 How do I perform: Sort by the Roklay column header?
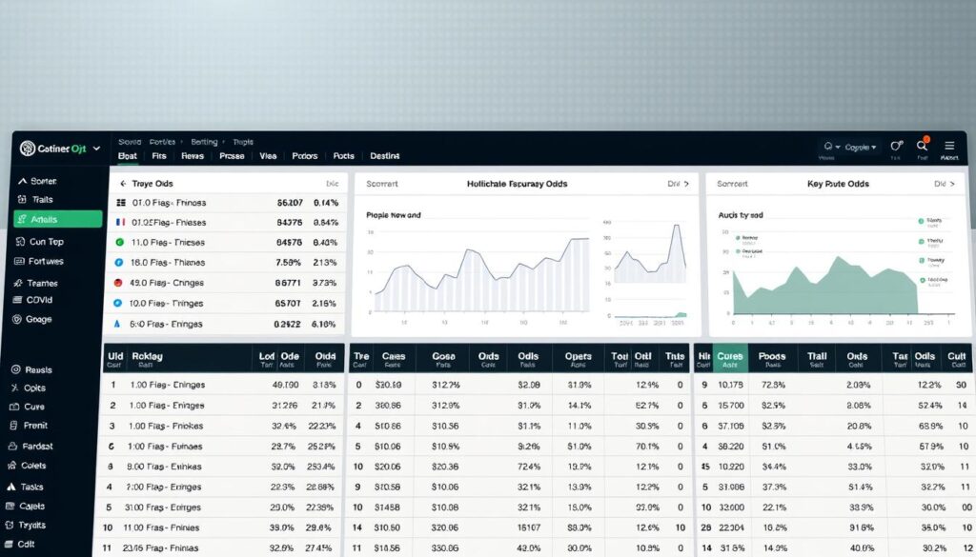[147, 356]
